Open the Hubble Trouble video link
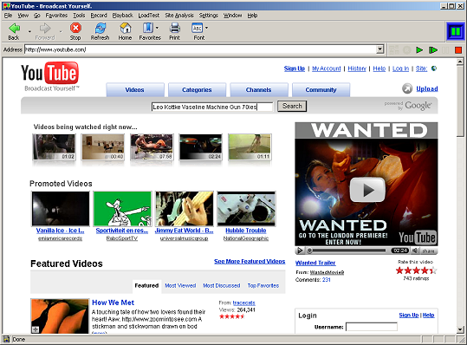467x345 pixels. (246, 231)
